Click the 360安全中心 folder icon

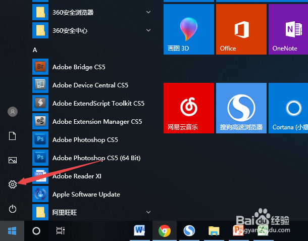[40, 30]
